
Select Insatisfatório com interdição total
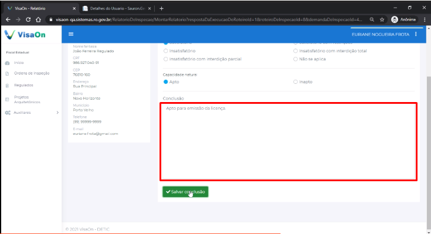(296, 51)
